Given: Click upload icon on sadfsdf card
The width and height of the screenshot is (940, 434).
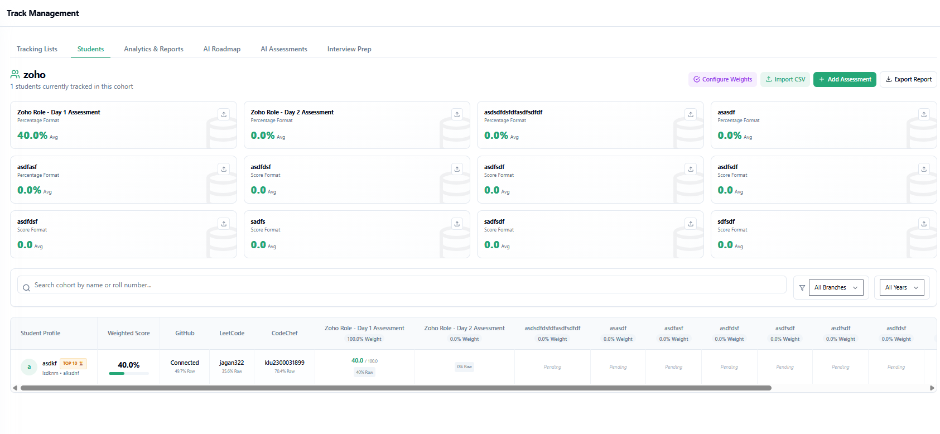Looking at the screenshot, I should [691, 224].
